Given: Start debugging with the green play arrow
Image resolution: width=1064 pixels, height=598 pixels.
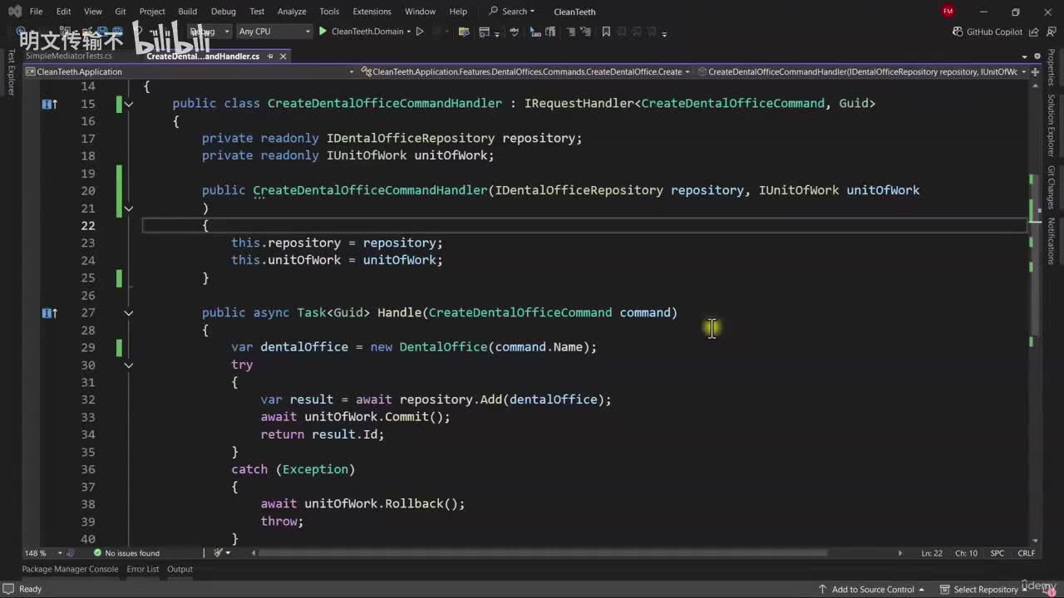Looking at the screenshot, I should (x=323, y=32).
